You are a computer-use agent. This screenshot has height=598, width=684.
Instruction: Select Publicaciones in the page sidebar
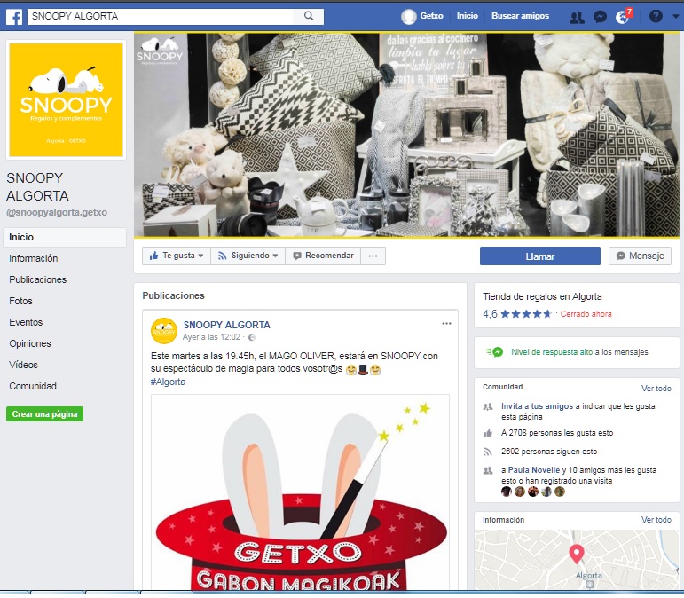click(37, 279)
